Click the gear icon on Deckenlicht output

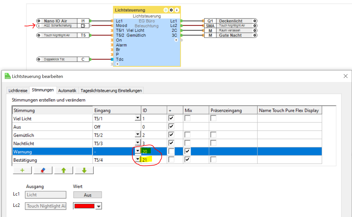[x=254, y=21]
